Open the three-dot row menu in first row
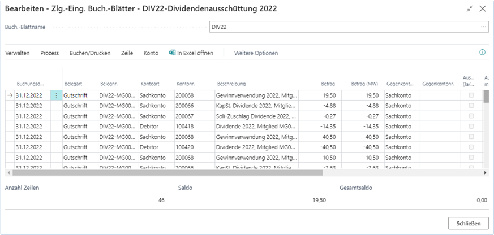This screenshot has height=235, width=494. point(56,95)
